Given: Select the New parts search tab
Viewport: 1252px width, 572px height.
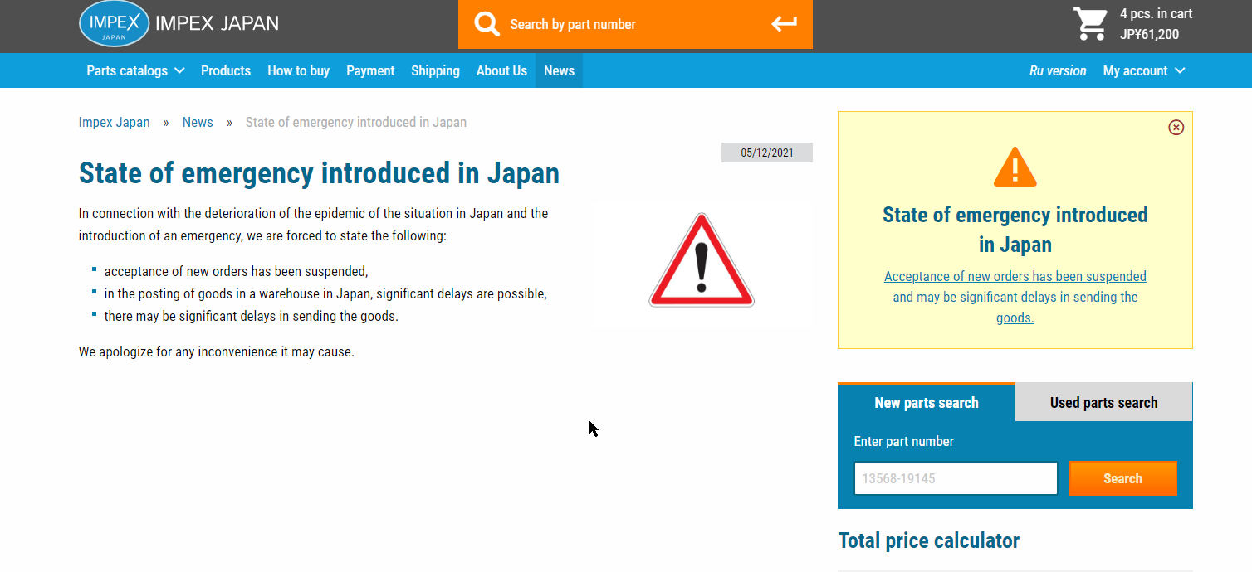Looking at the screenshot, I should (x=927, y=403).
